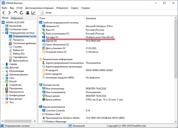Open the Отчёт menu in menu bar
Screen dimensions: 178x128
pyautogui.click(x=20, y=8)
